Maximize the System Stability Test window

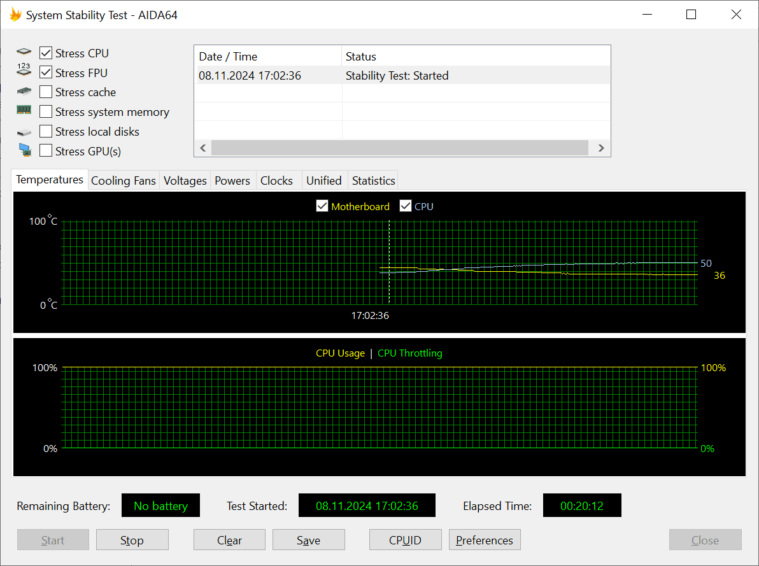click(x=692, y=15)
